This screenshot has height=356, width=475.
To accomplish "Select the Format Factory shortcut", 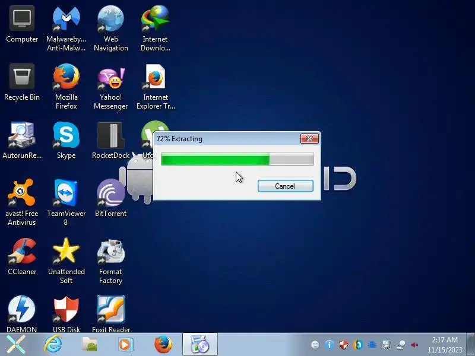I will pos(111,260).
